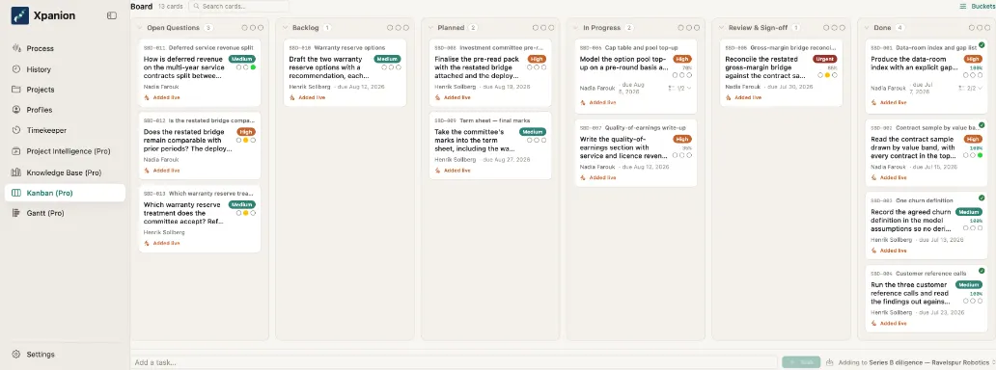Click the Timekeeper stopwatch icon

(16, 130)
